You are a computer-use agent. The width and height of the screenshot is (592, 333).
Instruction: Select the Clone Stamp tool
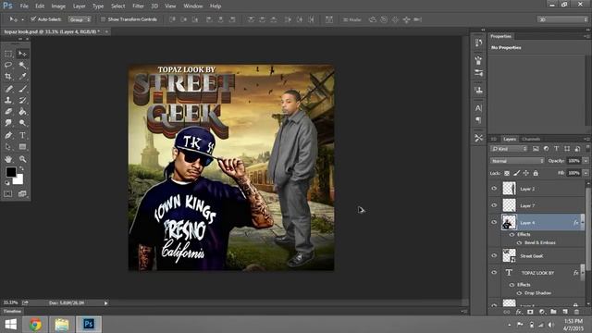click(8, 101)
